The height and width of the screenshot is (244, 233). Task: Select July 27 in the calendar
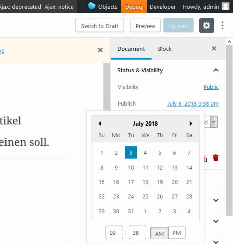coord(174,197)
